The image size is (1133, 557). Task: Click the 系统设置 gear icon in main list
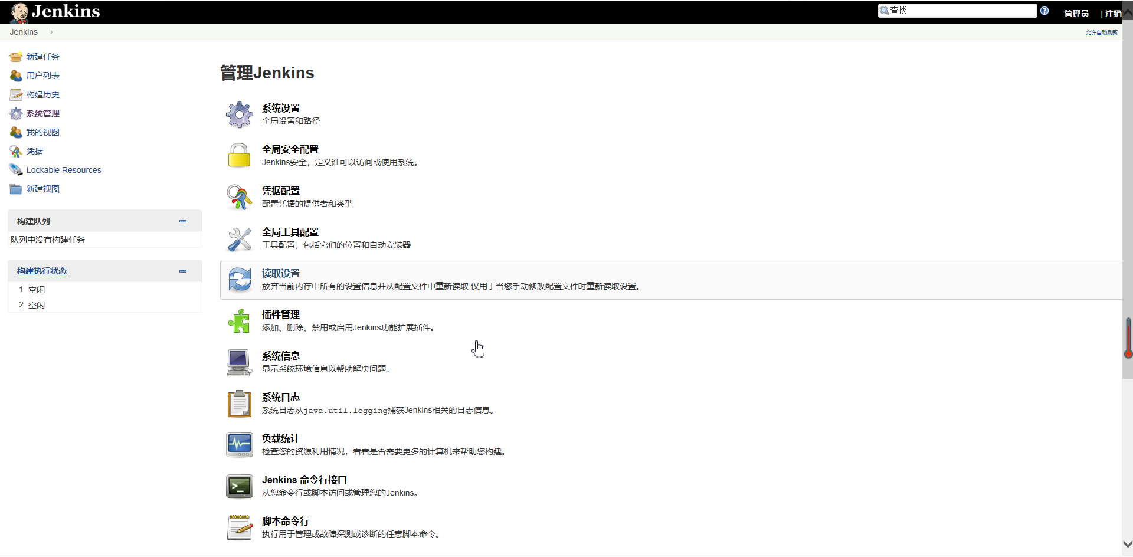point(240,114)
